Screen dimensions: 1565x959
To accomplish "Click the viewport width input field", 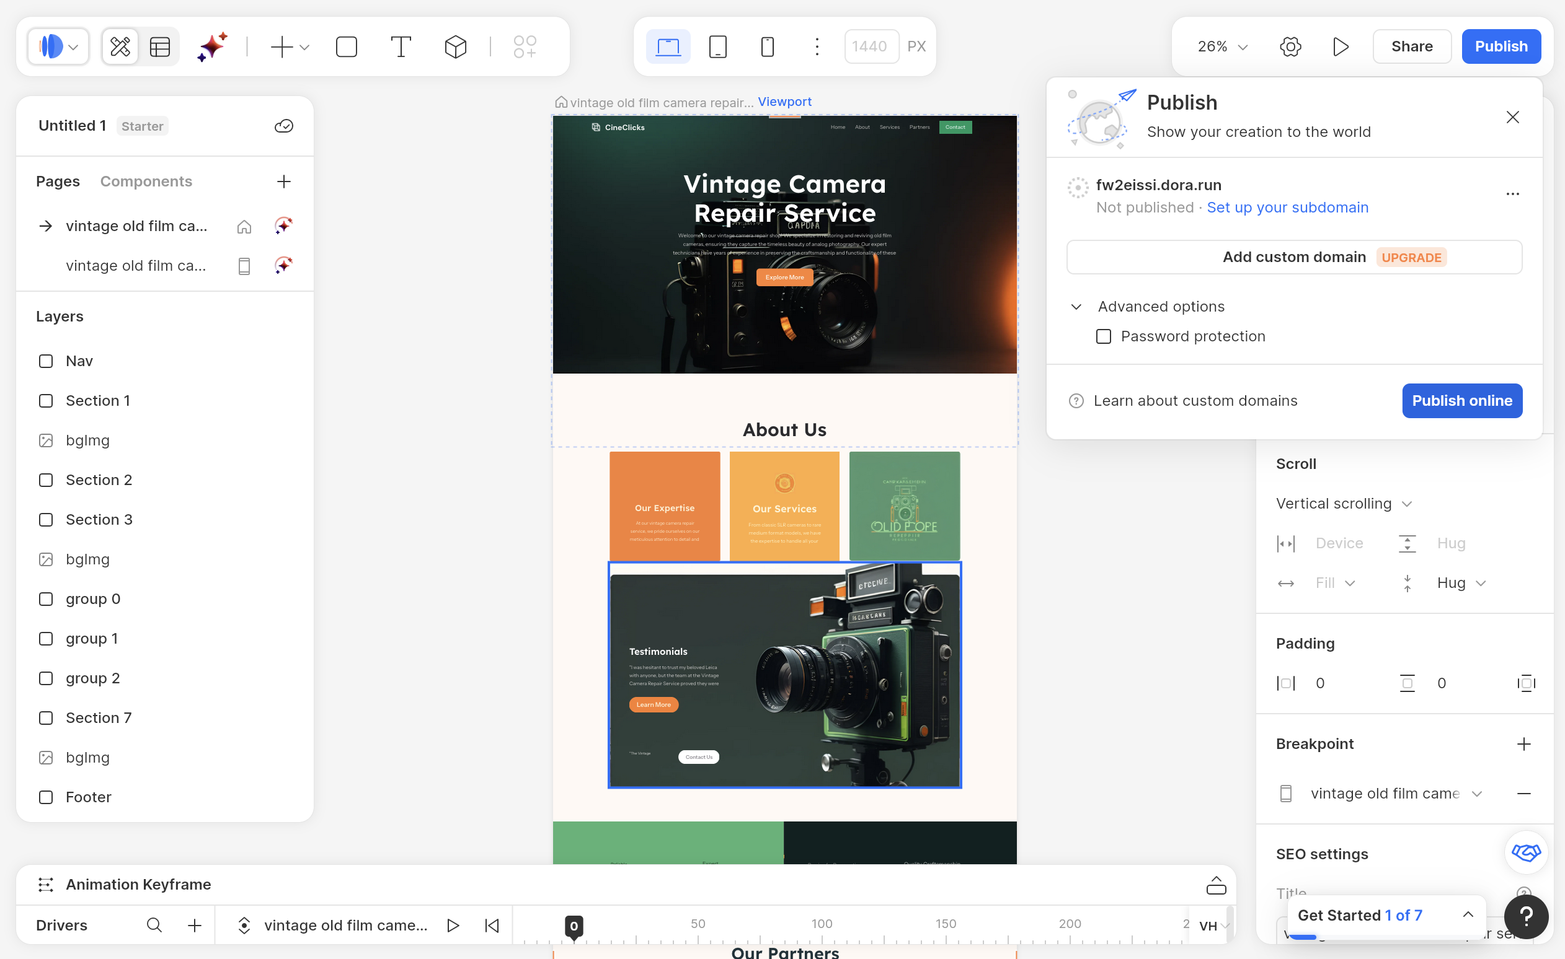I will point(871,46).
